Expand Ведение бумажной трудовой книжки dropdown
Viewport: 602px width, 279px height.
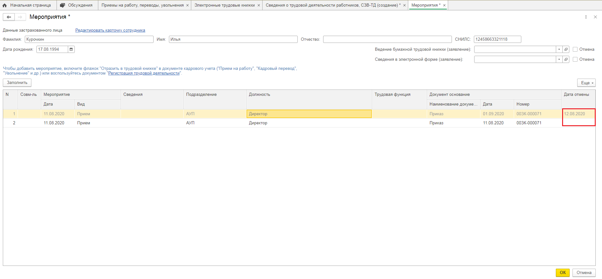[x=559, y=49]
